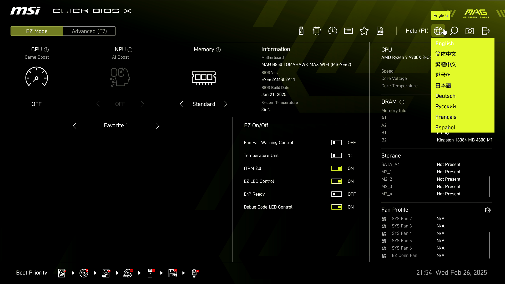
Task: Click the star Favorites icon
Action: click(x=364, y=31)
